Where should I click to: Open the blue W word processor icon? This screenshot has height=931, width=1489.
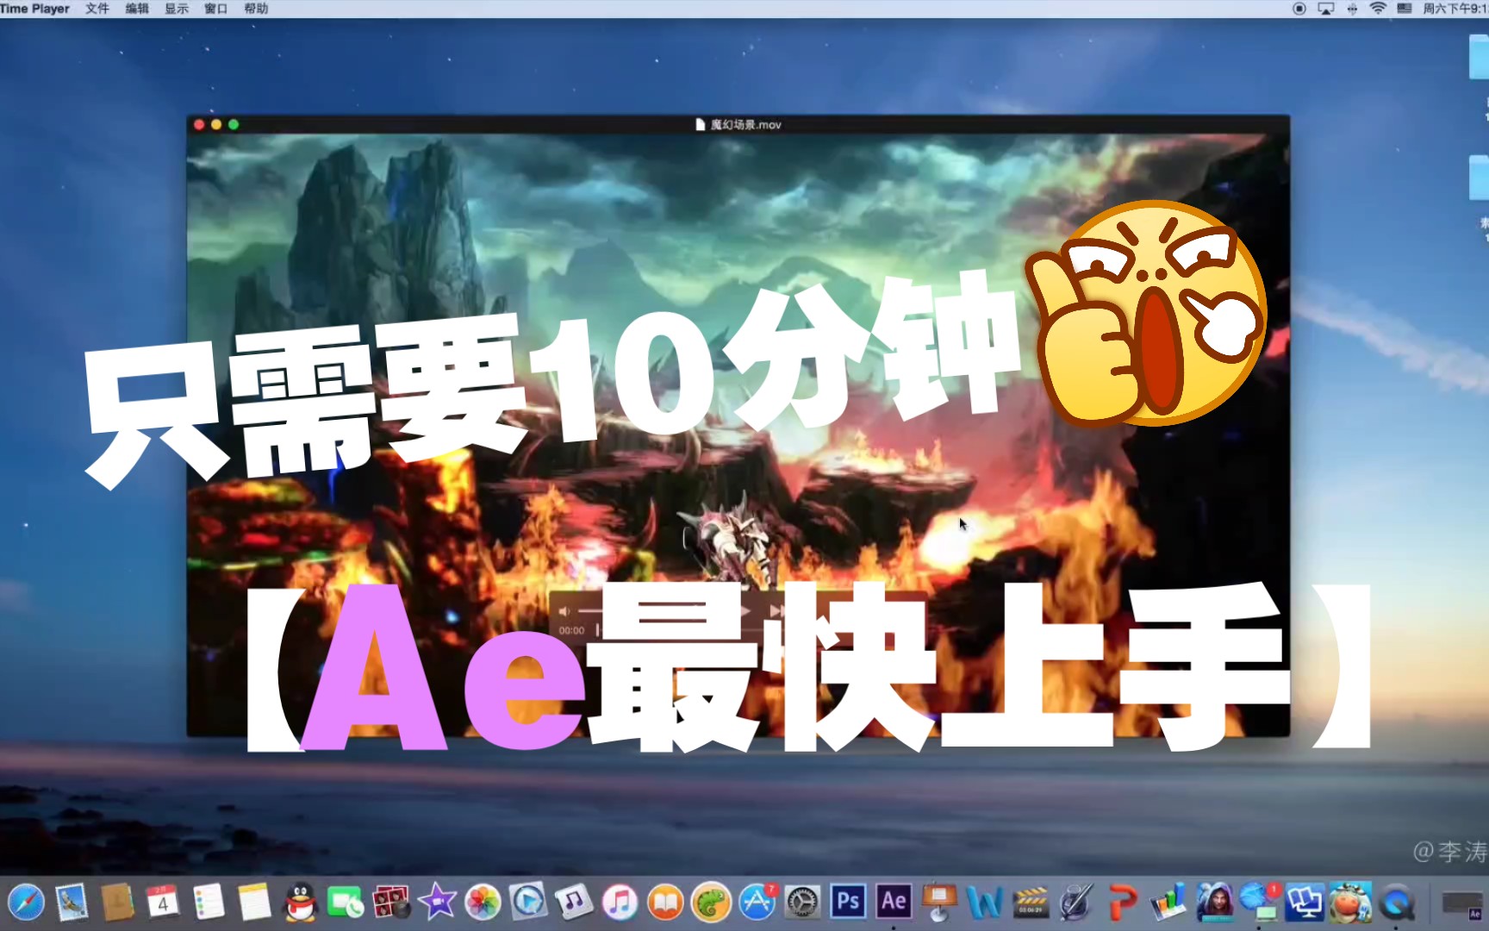(x=985, y=903)
